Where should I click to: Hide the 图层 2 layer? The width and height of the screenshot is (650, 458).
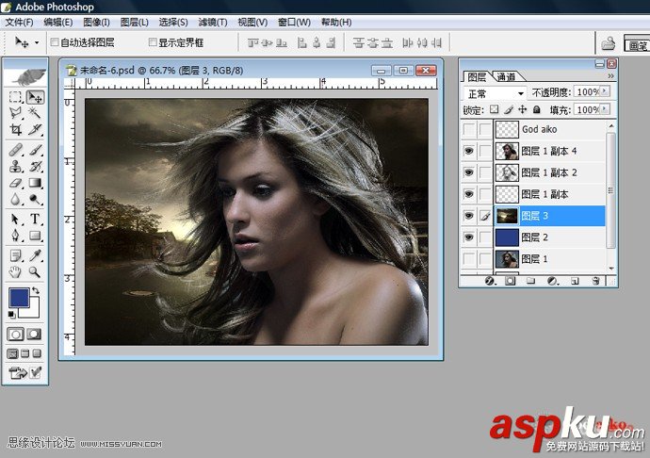[x=468, y=237]
